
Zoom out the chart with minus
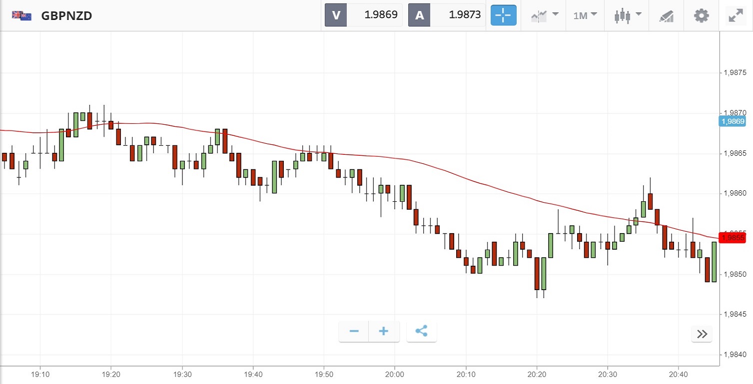pos(354,331)
